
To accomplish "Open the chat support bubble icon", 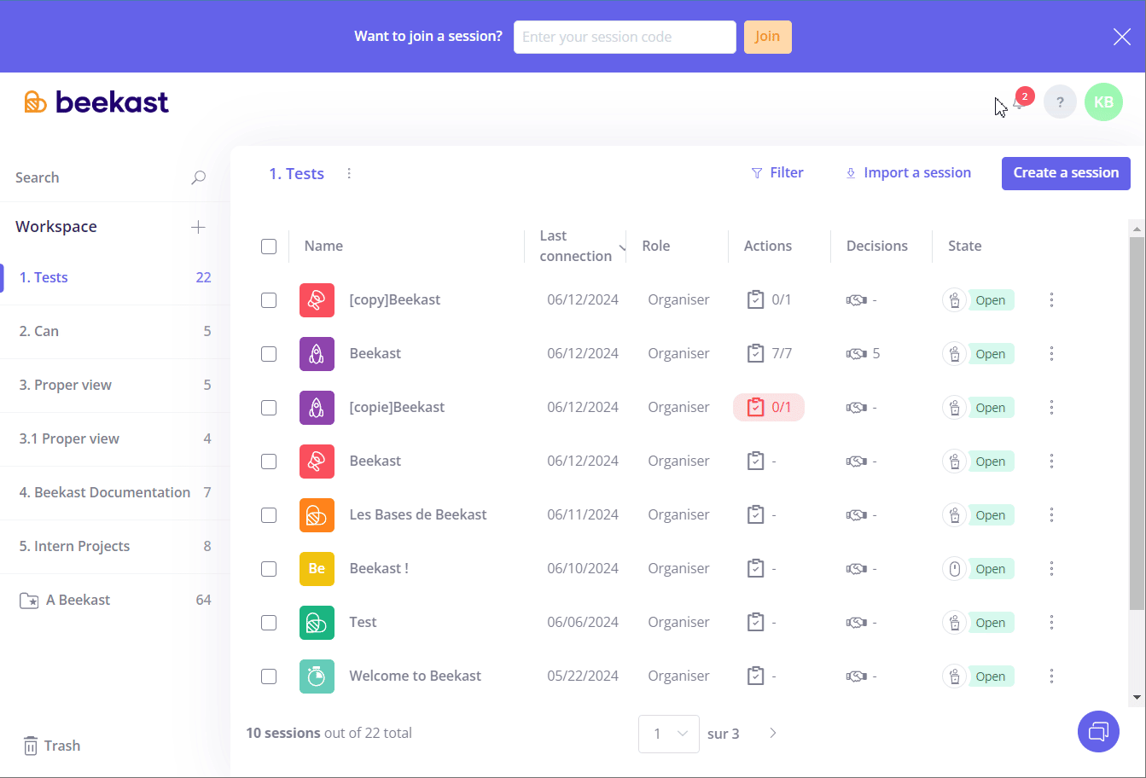I will pyautogui.click(x=1098, y=732).
